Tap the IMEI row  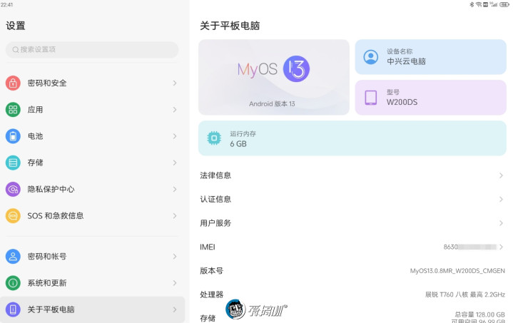point(352,247)
